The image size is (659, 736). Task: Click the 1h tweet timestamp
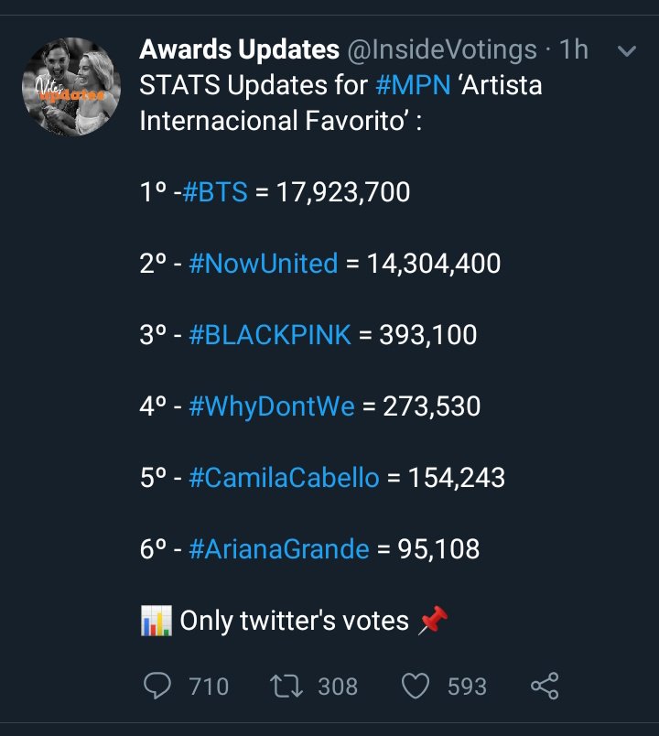[x=573, y=50]
